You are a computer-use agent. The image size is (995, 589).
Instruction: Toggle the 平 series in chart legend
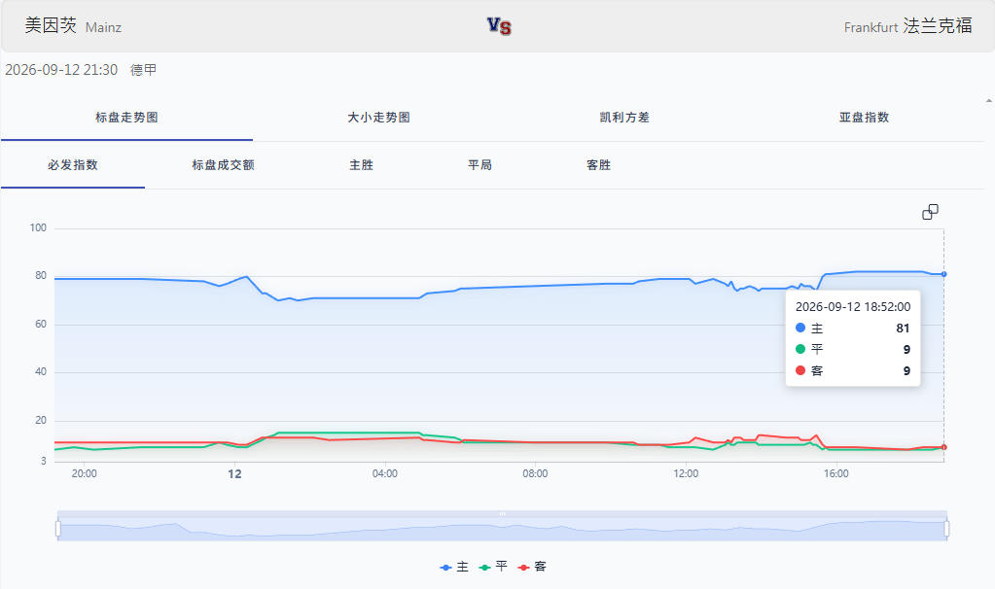pyautogui.click(x=494, y=567)
